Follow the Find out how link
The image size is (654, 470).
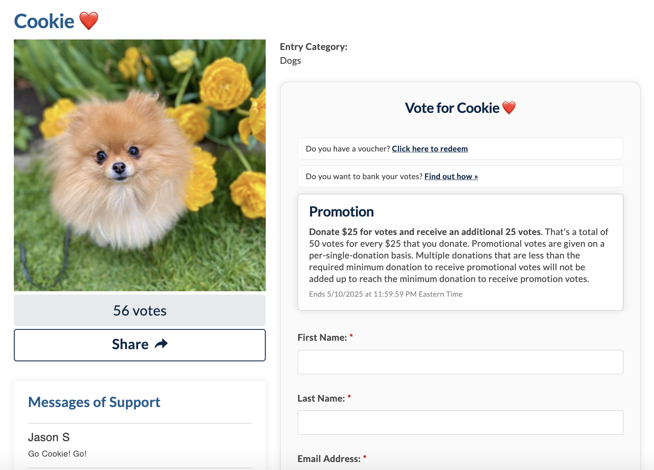451,176
